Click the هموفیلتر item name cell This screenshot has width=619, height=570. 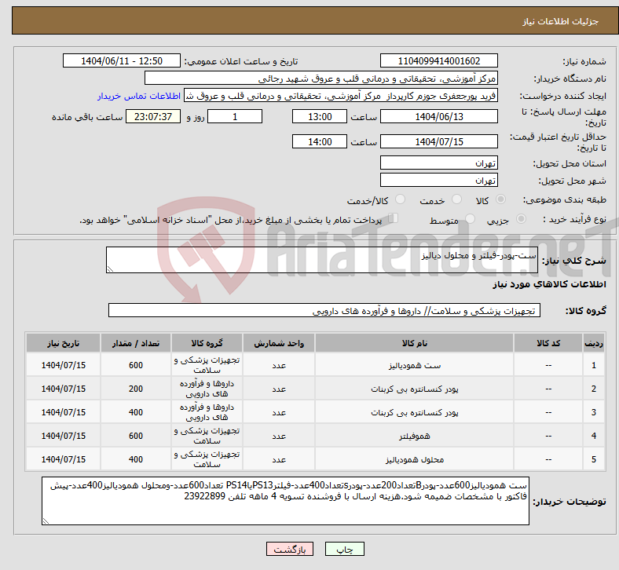[x=414, y=436]
